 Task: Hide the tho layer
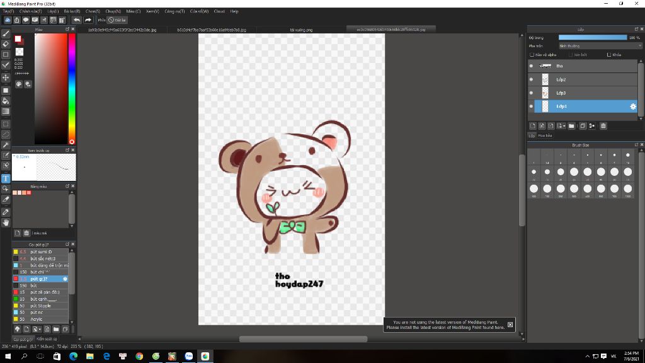coord(531,66)
